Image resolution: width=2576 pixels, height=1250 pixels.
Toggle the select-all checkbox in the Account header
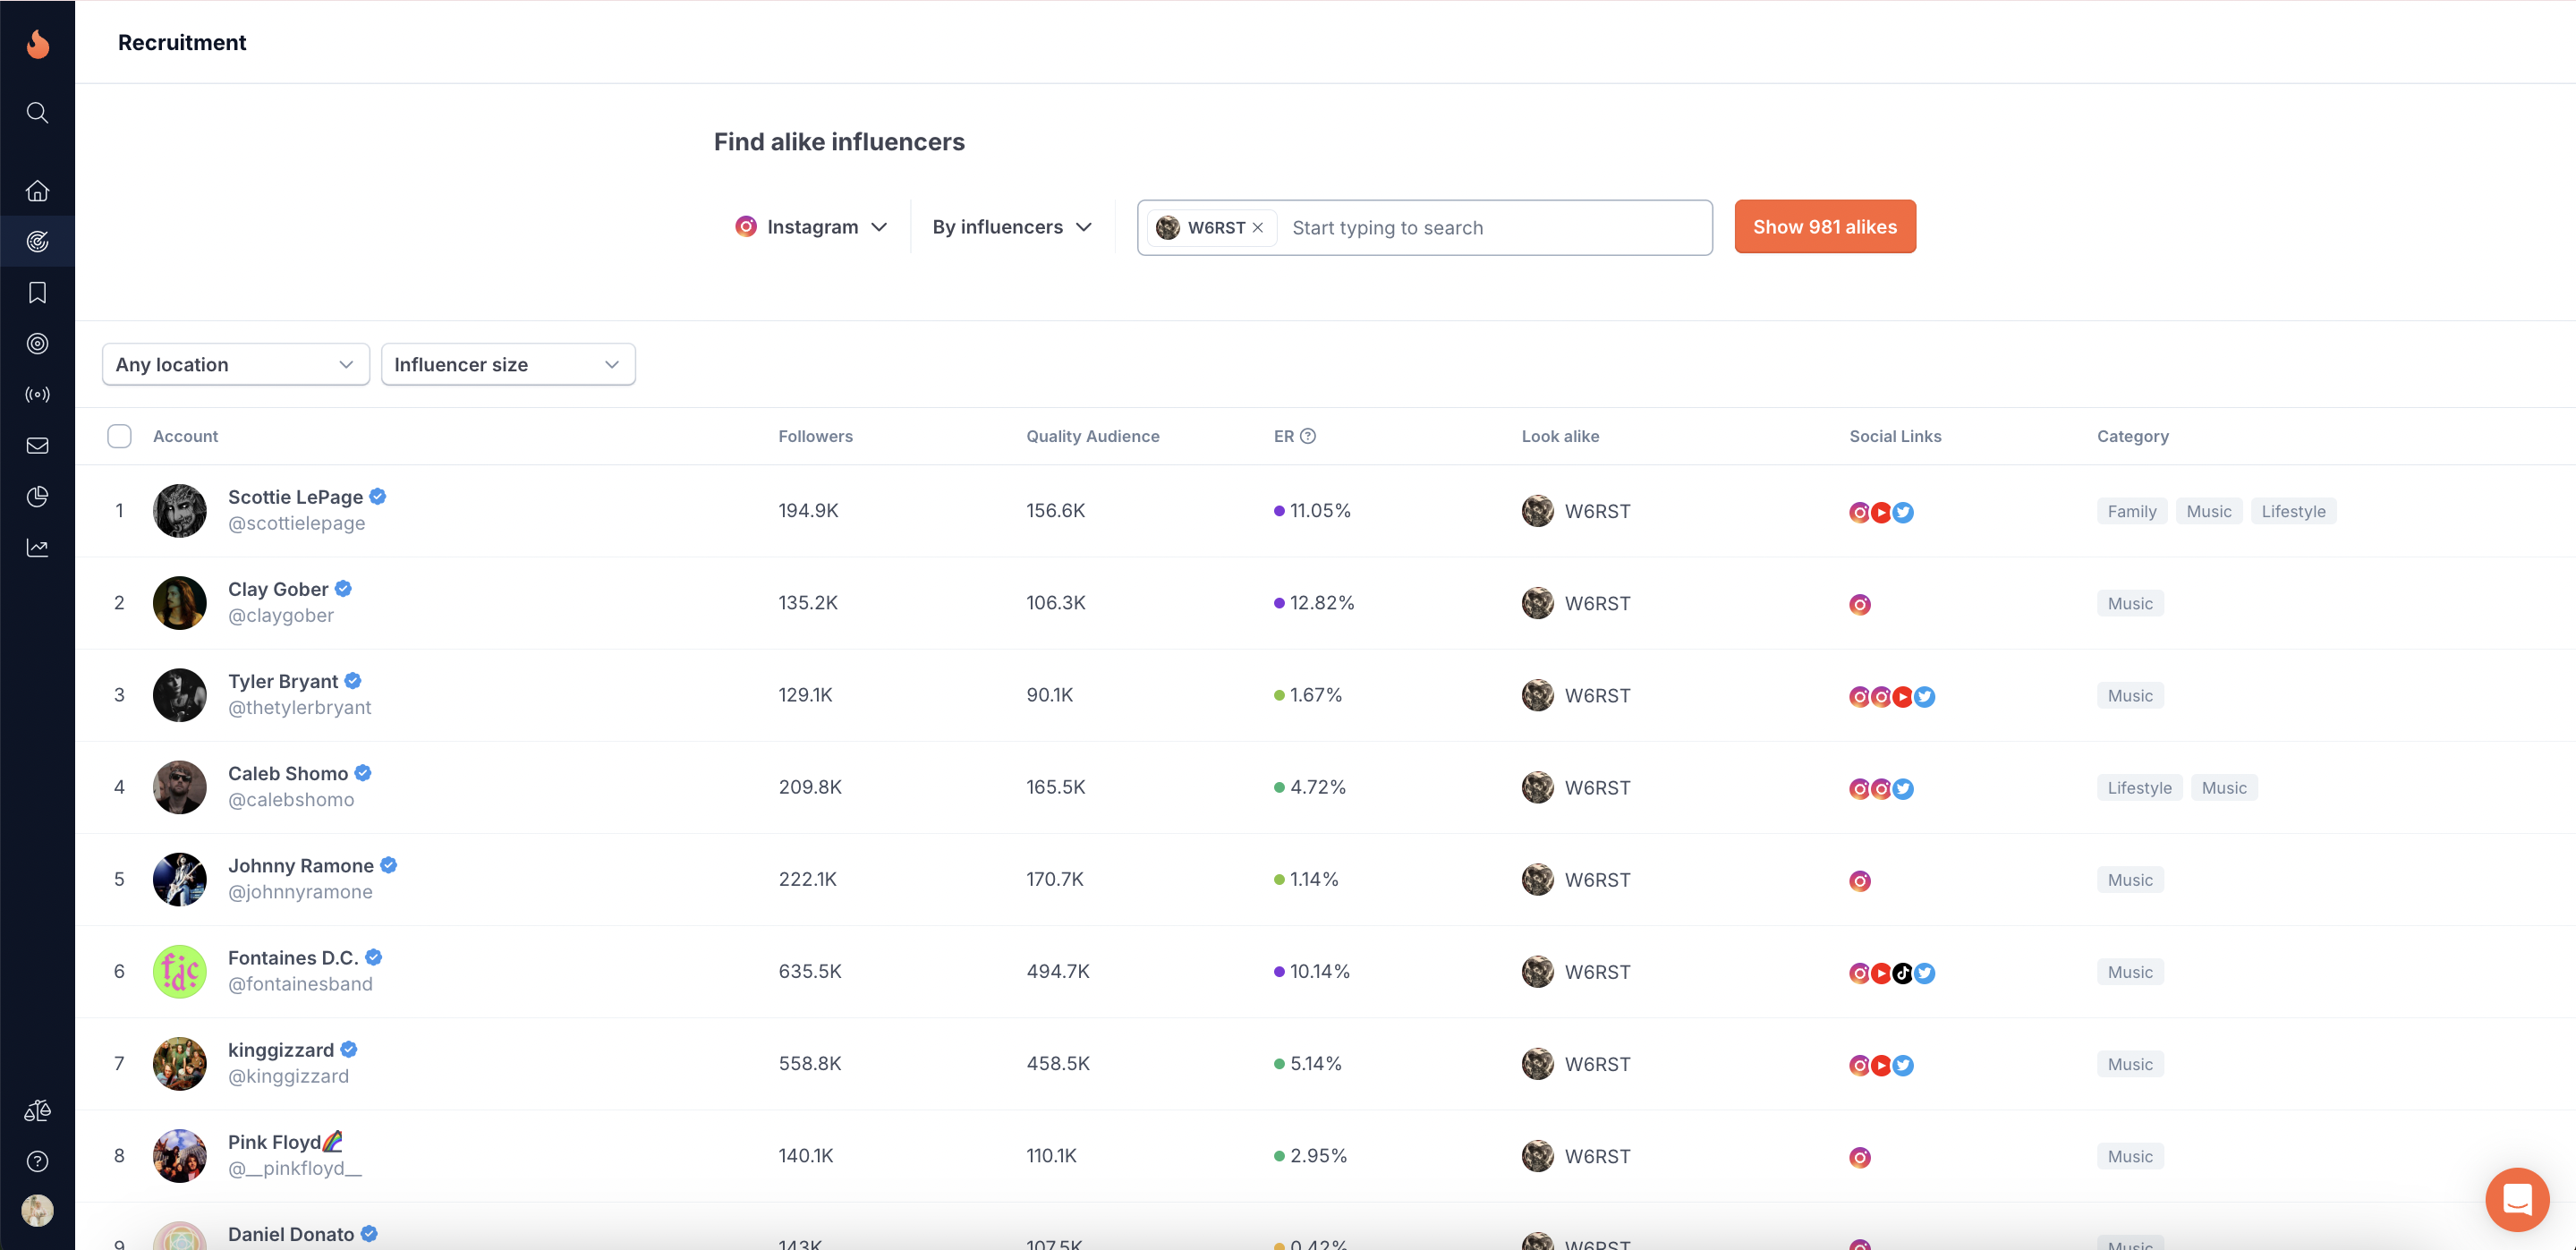pos(119,436)
